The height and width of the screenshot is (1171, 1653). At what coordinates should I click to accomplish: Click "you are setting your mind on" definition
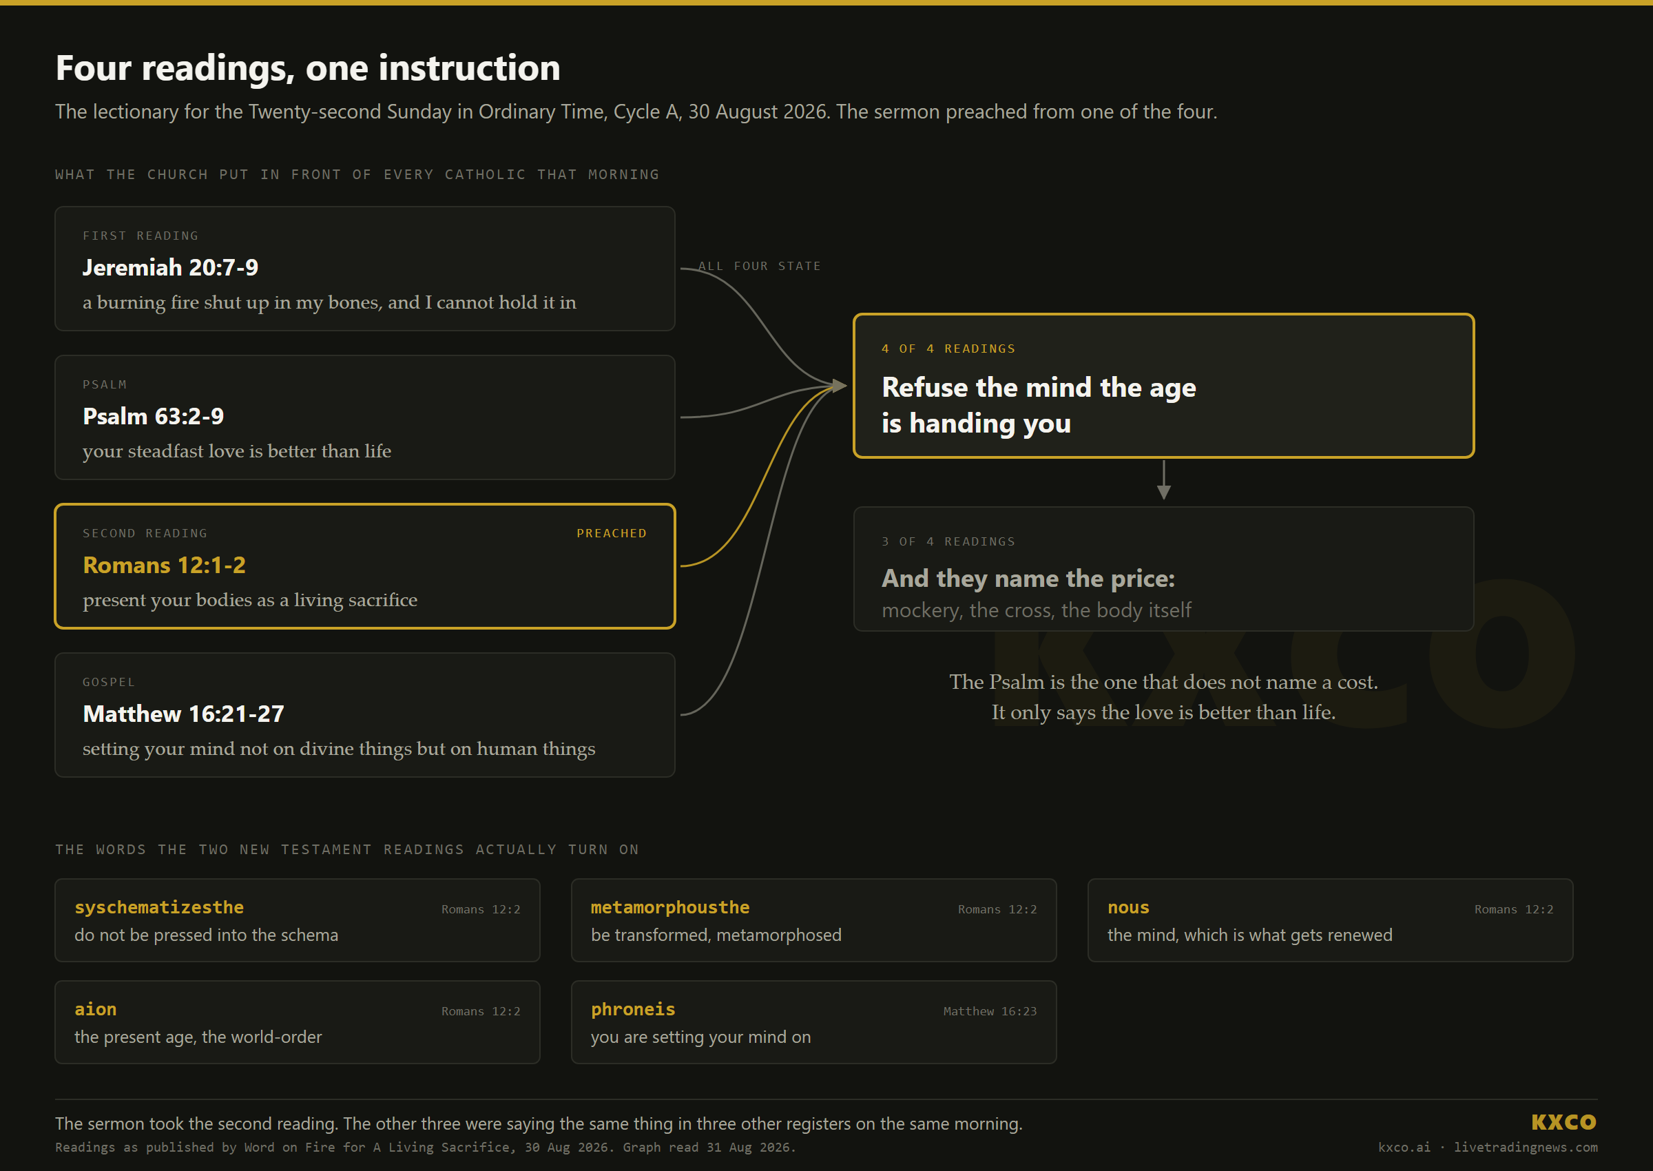coord(700,1037)
